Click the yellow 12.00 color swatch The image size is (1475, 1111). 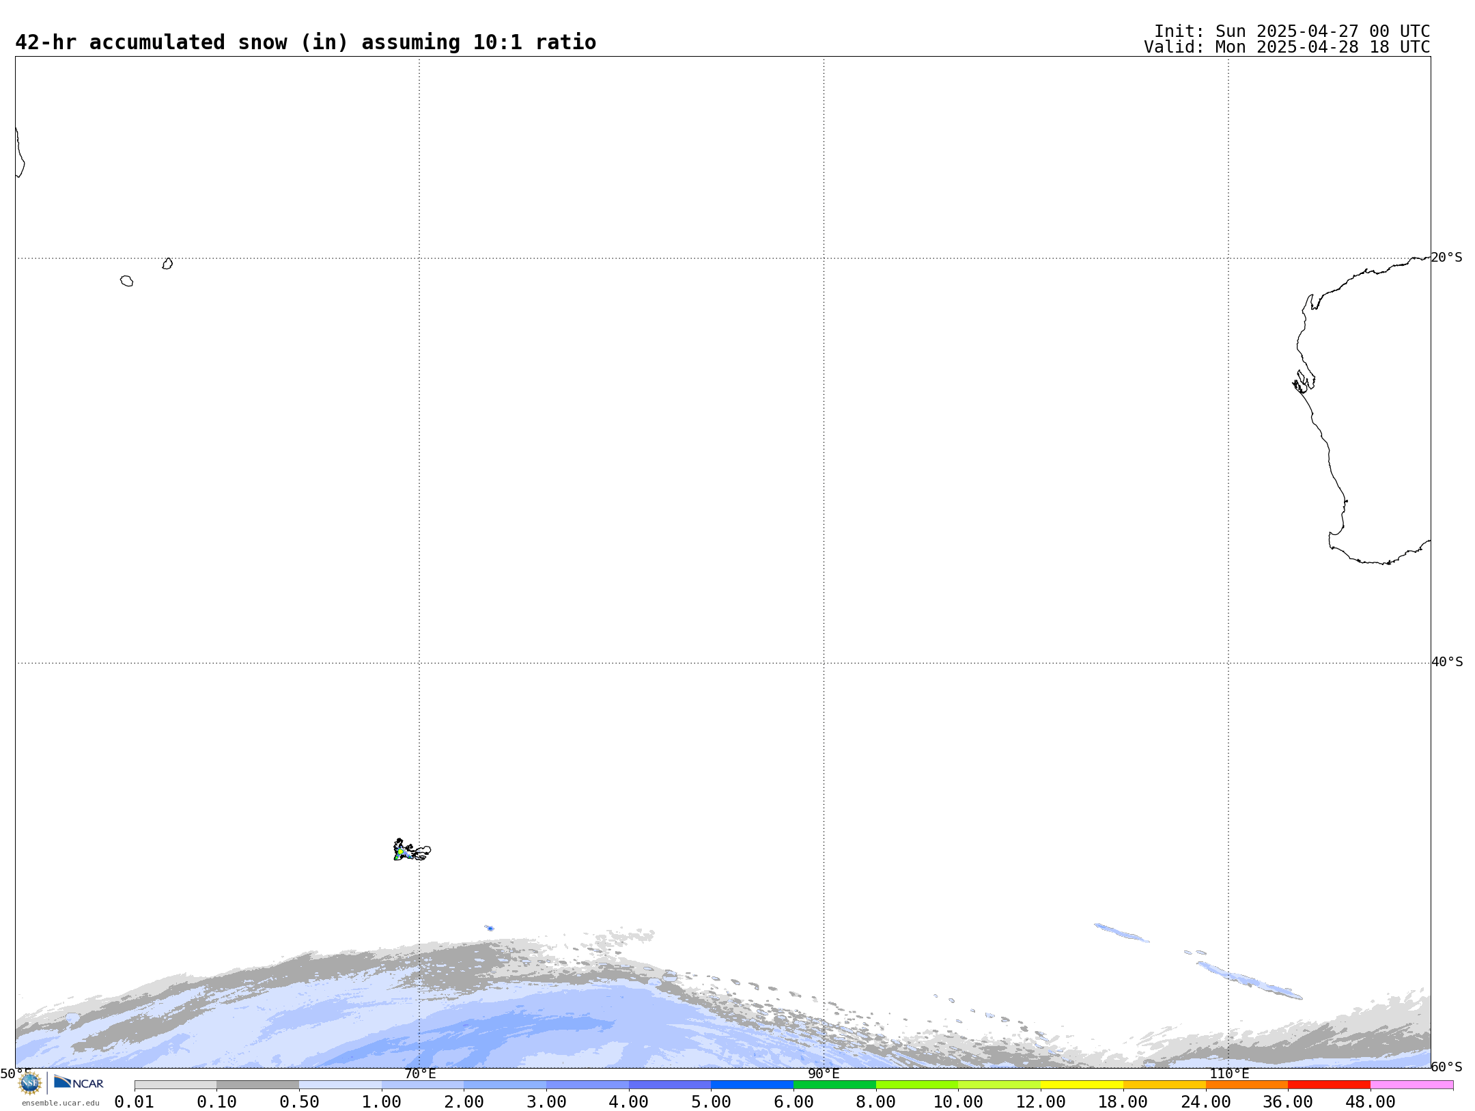pyautogui.click(x=1082, y=1085)
